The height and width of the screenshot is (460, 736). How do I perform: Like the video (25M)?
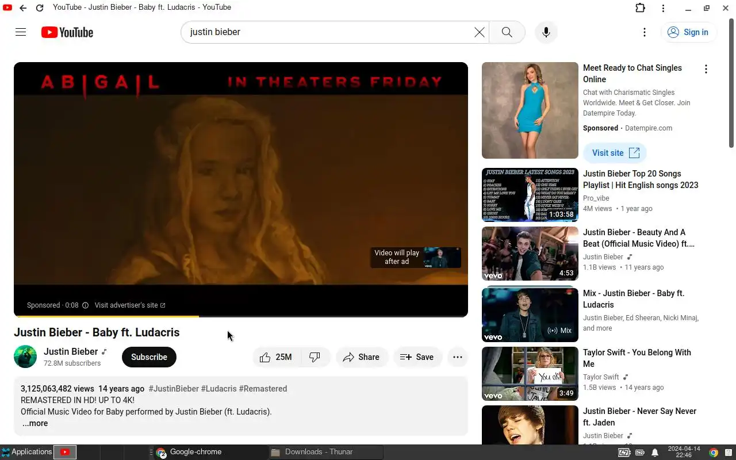point(276,357)
